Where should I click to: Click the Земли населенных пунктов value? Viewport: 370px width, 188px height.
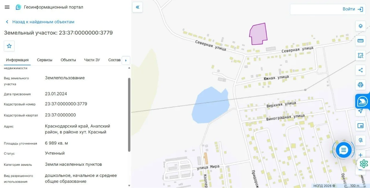pyautogui.click(x=73, y=165)
